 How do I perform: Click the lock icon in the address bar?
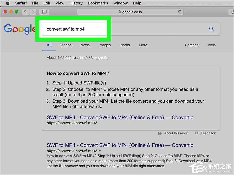click(x=120, y=12)
